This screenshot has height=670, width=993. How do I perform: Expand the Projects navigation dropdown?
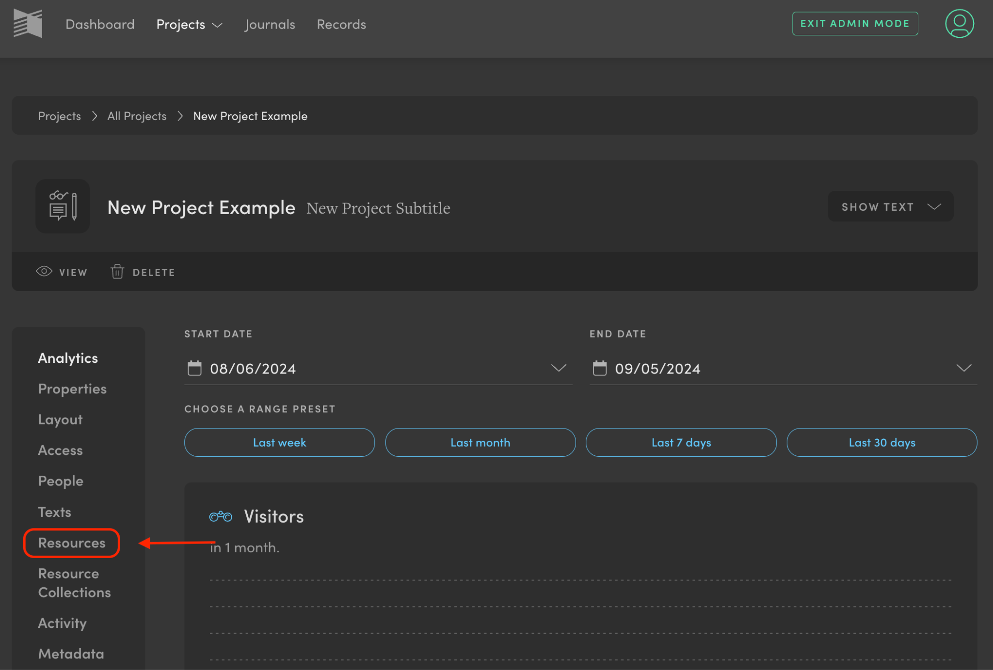click(189, 24)
